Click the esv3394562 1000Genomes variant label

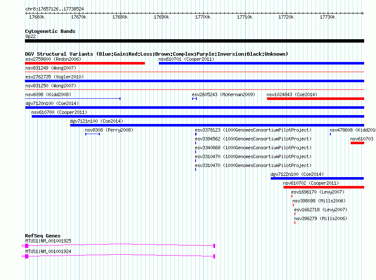[253, 139]
